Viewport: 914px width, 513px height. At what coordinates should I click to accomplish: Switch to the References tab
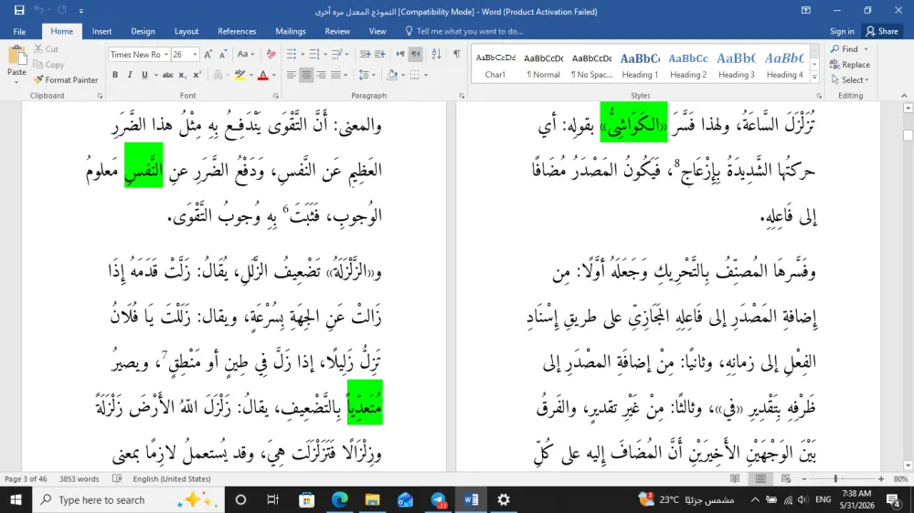click(237, 31)
